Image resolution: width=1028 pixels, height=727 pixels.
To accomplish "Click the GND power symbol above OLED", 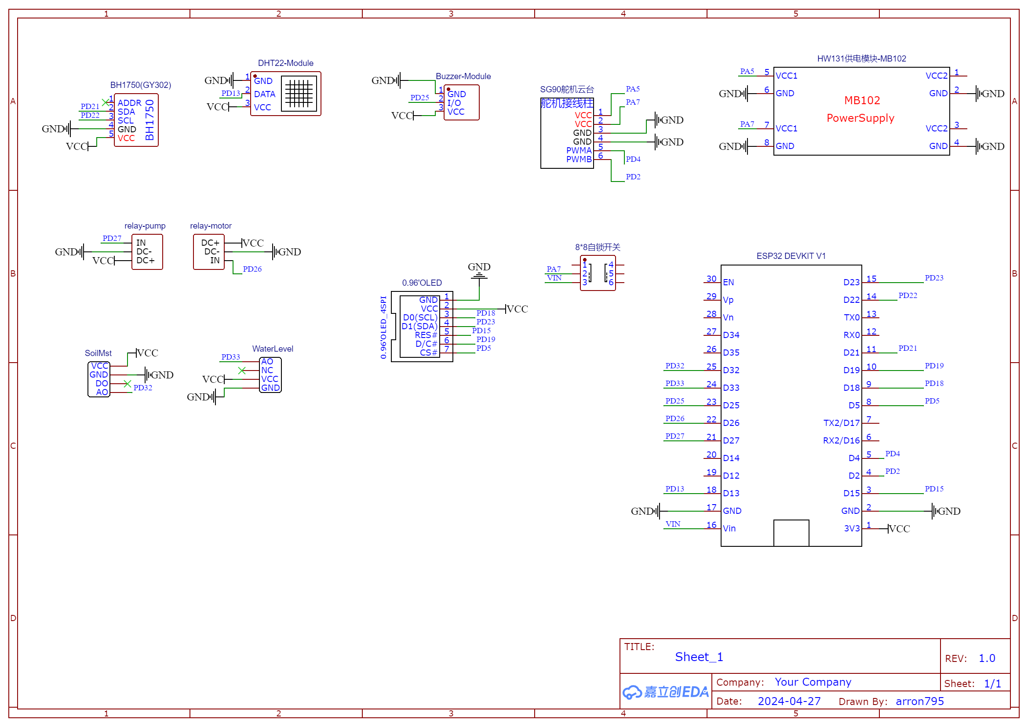I will pos(479,271).
